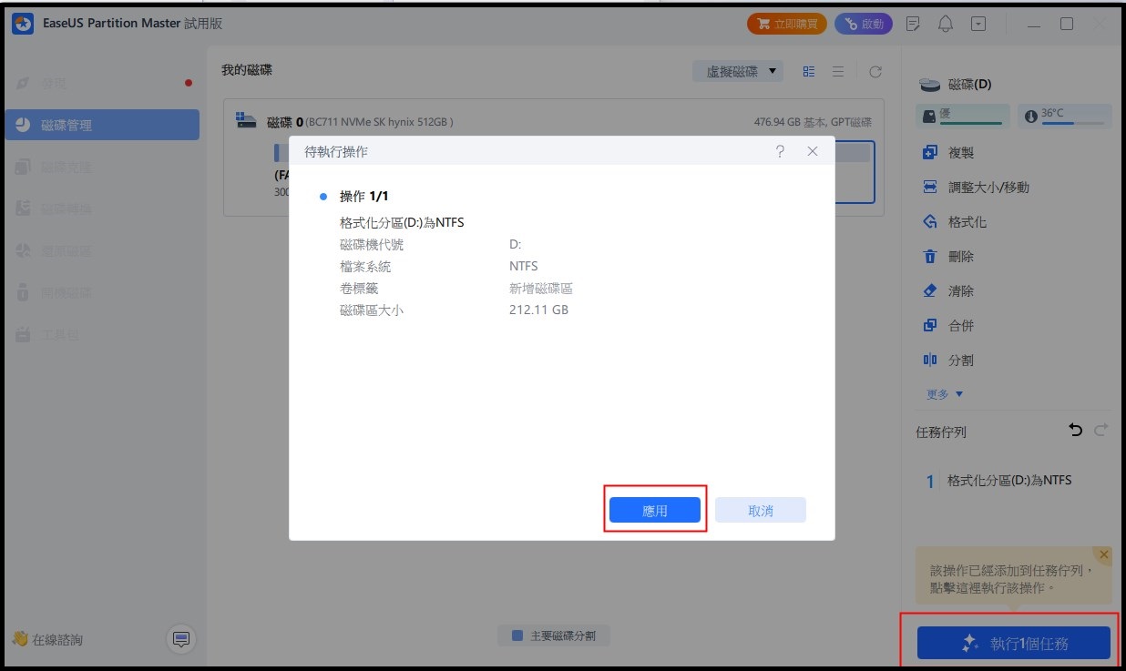Image resolution: width=1126 pixels, height=671 pixels.
Task: Select 磁碟 0 header in disk list
Action: pyautogui.click(x=344, y=122)
